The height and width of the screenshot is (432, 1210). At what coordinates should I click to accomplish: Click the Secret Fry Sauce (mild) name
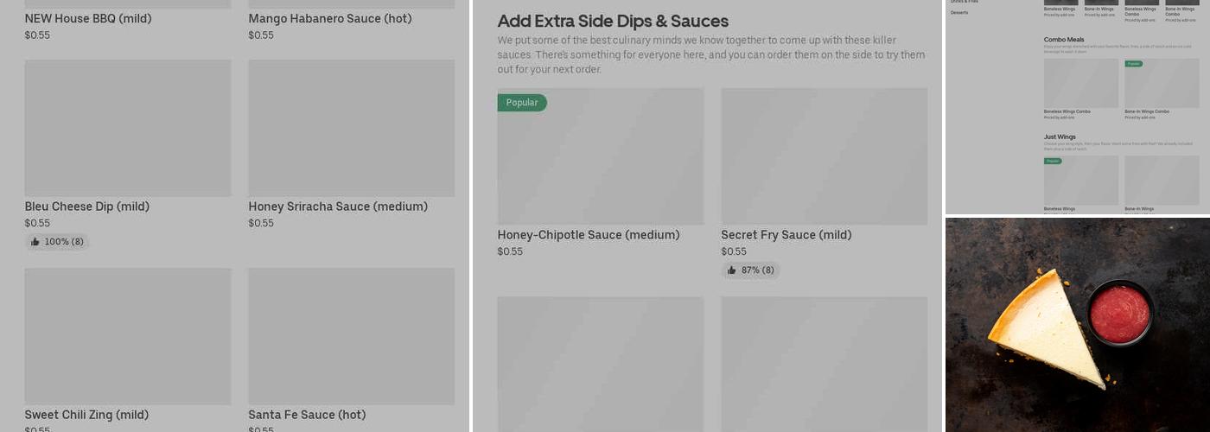pos(786,235)
